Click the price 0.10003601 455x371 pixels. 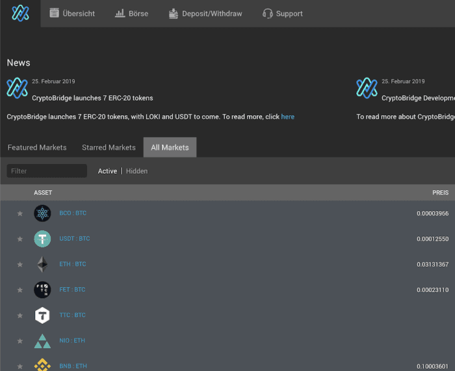point(433,366)
